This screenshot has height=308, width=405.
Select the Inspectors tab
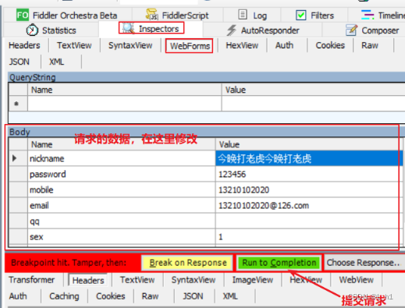151,28
